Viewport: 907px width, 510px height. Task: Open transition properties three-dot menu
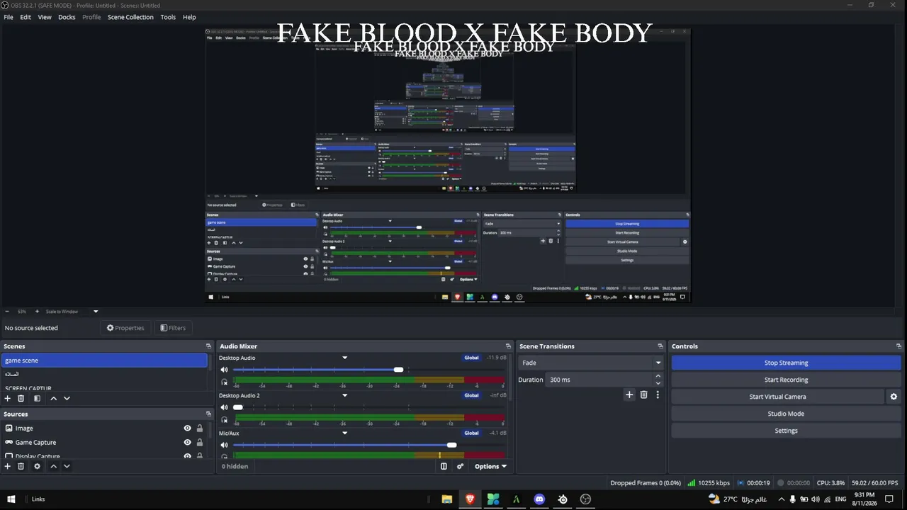(658, 395)
